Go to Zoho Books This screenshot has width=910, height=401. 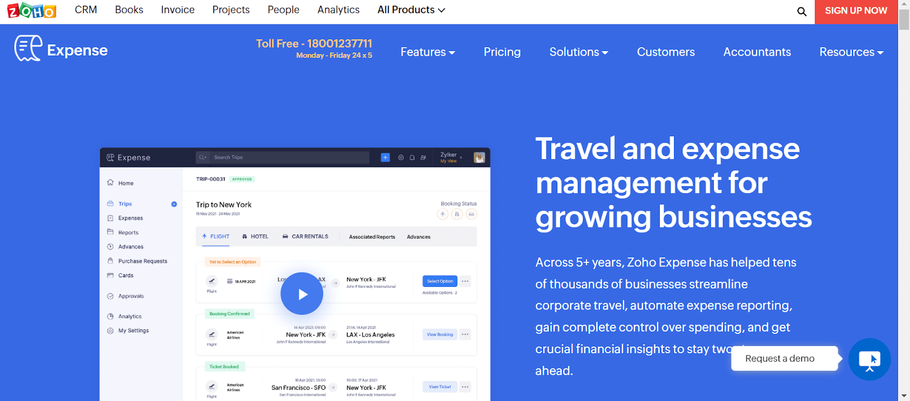129,10
